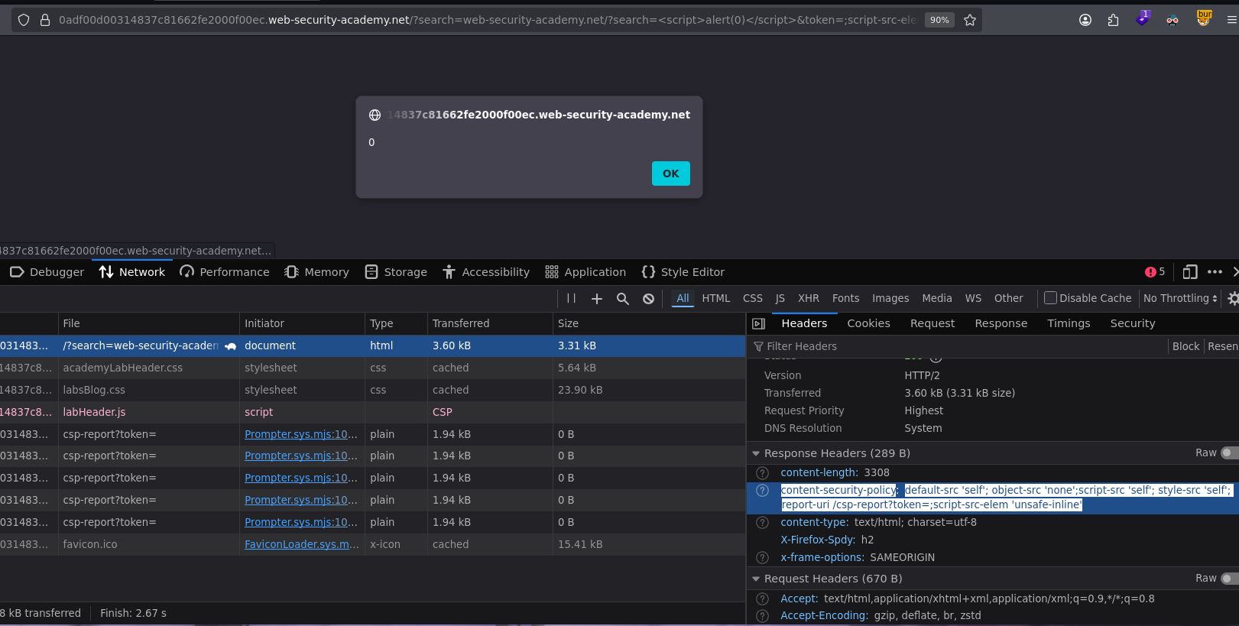Screen dimensions: 1239x626
Task: Click the padlock site security icon
Action: 45,20
